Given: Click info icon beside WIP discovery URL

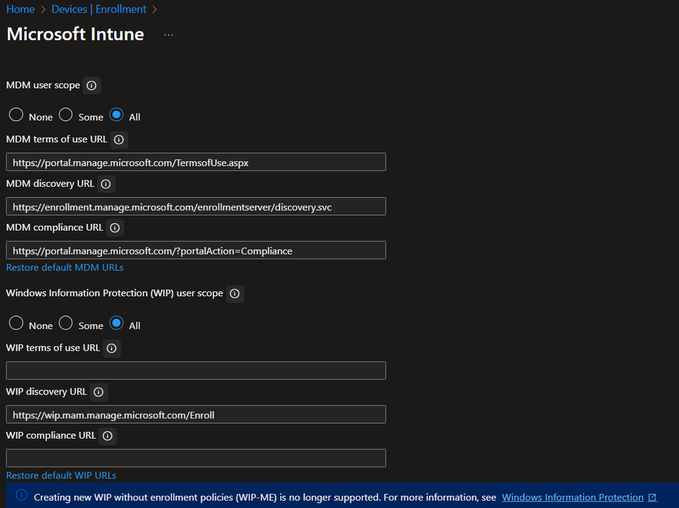Looking at the screenshot, I should 99,392.
